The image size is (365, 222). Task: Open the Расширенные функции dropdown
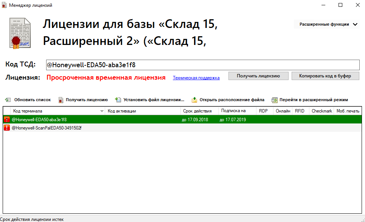327,24
